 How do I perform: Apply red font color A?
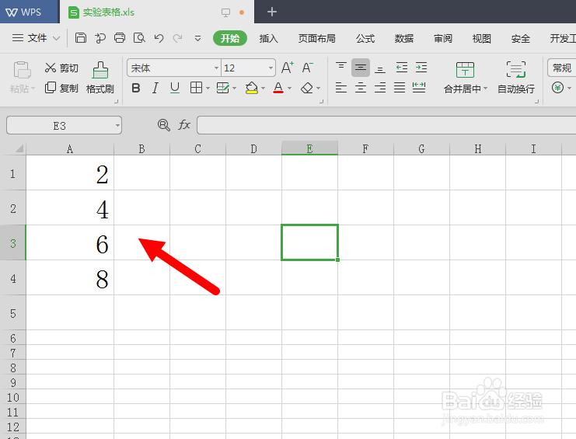[278, 88]
